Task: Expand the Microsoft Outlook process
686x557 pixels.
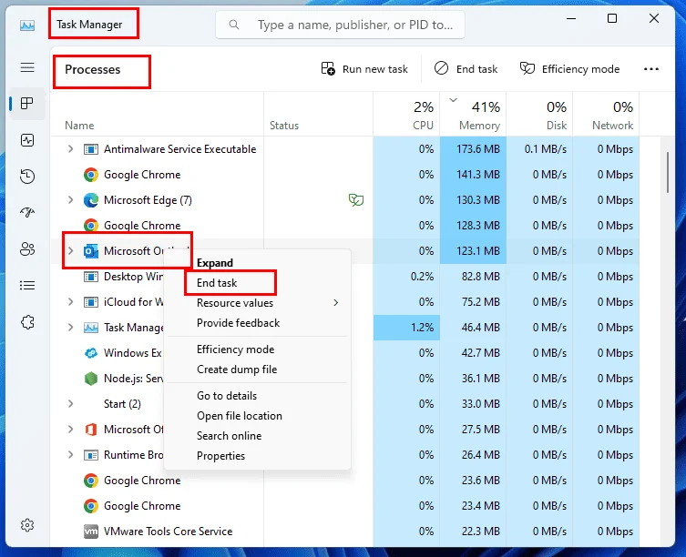Action: [x=70, y=251]
